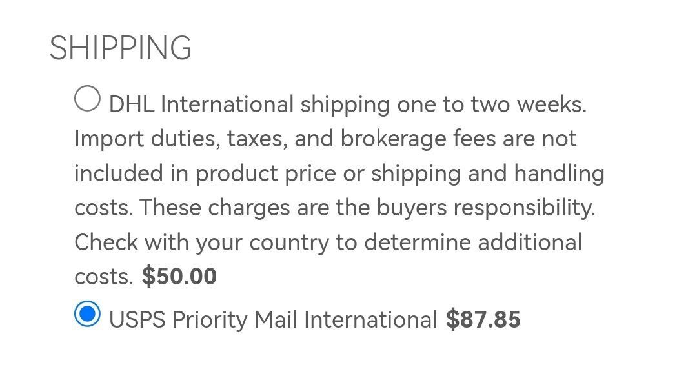Click the 'one to two weeks' delivery text
The height and width of the screenshot is (365, 697).
tap(492, 105)
